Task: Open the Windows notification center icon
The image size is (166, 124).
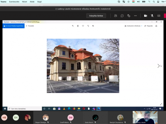Action: (160, 109)
